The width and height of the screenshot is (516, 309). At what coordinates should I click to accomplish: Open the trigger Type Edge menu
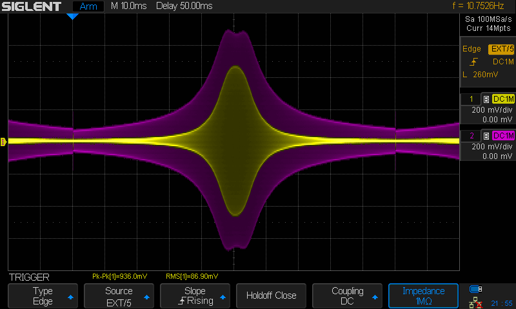pyautogui.click(x=43, y=295)
